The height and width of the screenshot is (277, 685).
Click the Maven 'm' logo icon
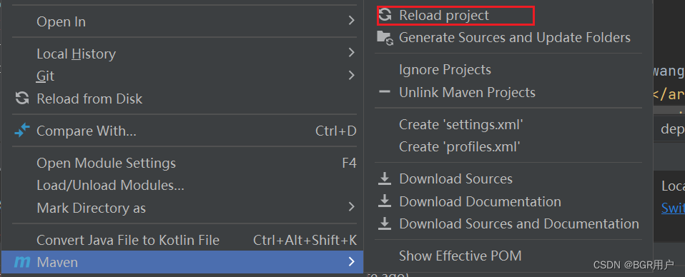point(22,262)
